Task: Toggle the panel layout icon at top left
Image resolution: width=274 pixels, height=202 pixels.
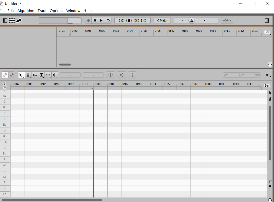Action: coord(5,20)
